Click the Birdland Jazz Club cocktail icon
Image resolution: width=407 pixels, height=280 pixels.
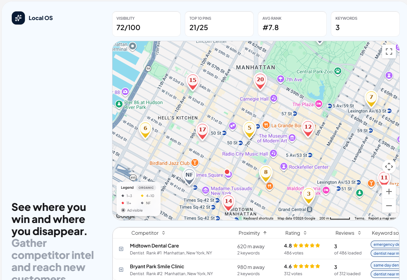point(195,162)
